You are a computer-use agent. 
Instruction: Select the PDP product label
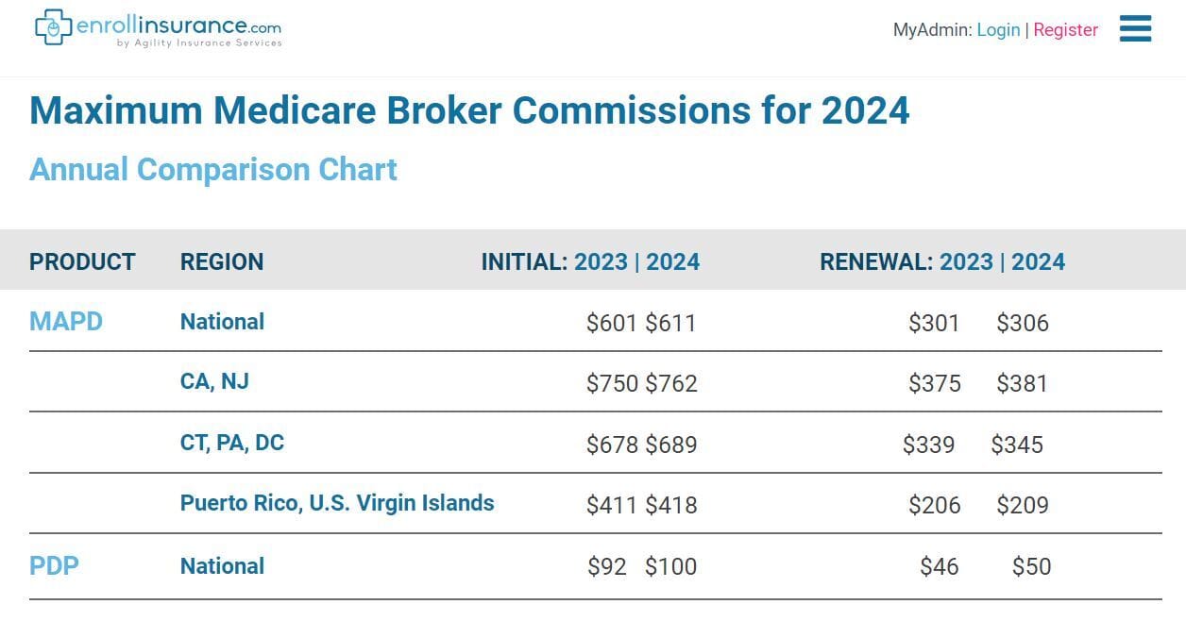[x=54, y=565]
